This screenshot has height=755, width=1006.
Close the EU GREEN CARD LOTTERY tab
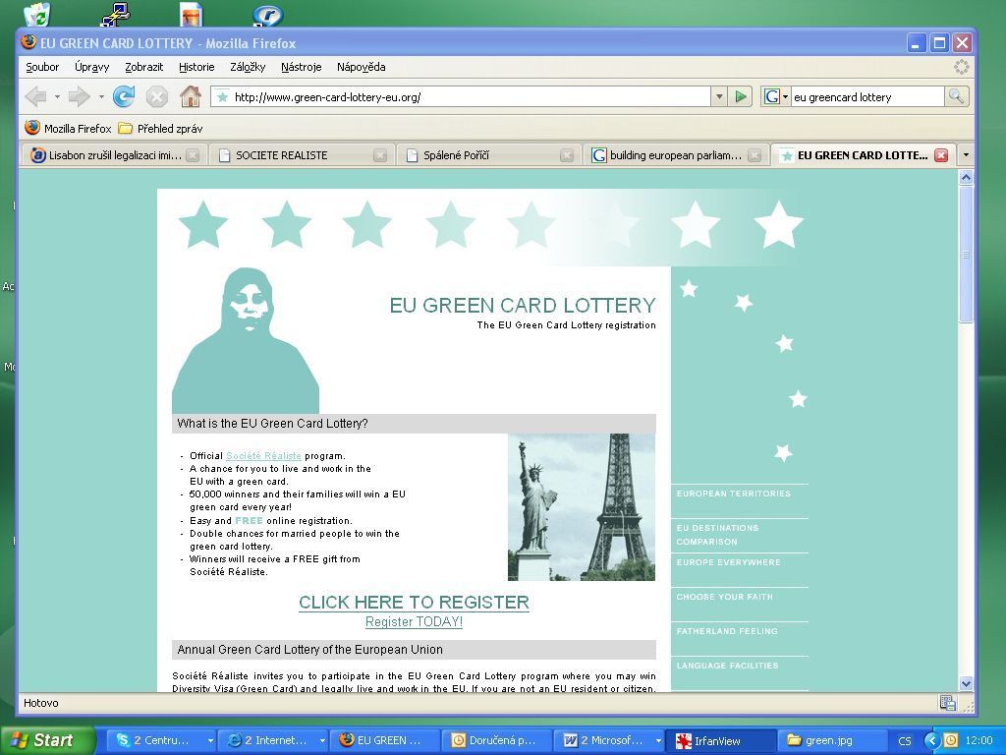tap(941, 155)
